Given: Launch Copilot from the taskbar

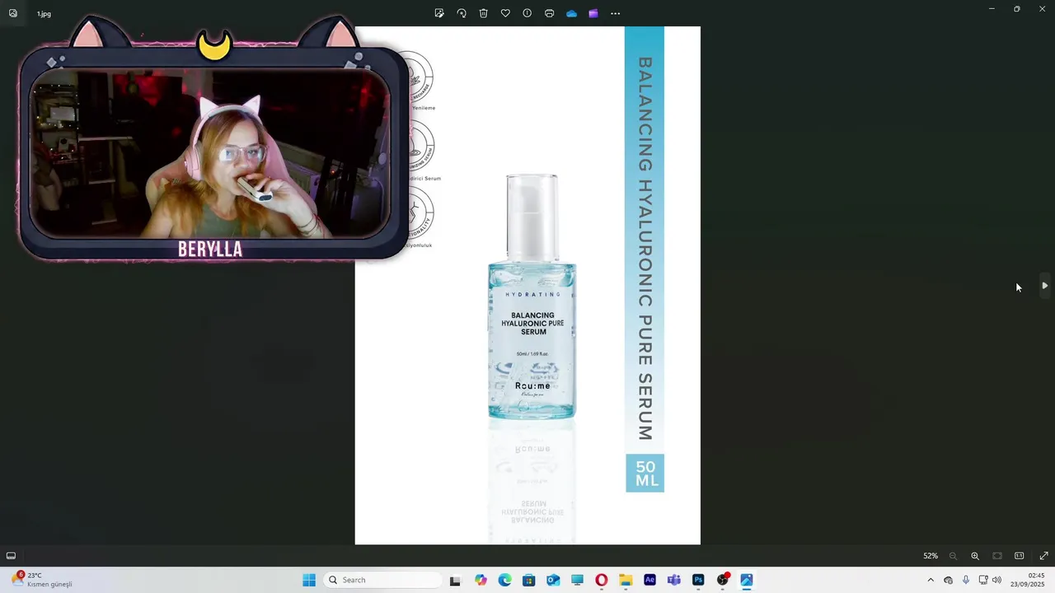Looking at the screenshot, I should [481, 580].
